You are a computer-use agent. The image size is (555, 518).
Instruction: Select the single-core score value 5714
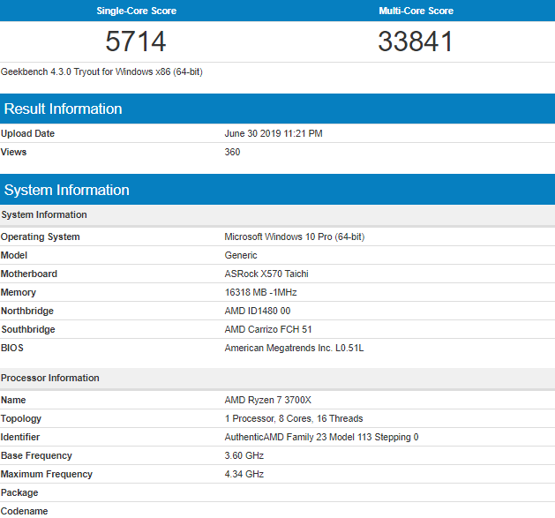(x=136, y=41)
